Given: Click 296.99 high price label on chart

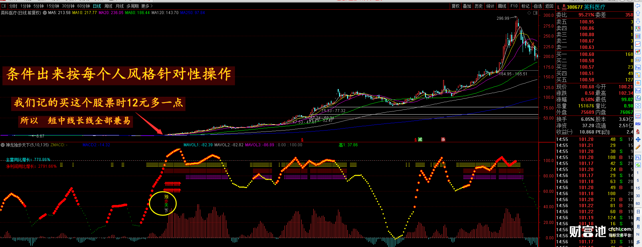Looking at the screenshot, I should pos(503,18).
